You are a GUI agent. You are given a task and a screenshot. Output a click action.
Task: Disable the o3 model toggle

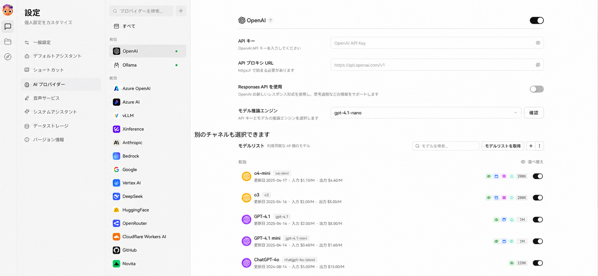538,198
